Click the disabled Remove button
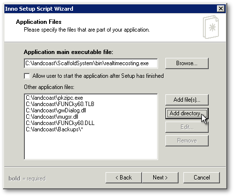Image resolution: width=234 pixels, height=196 pixels. pyautogui.click(x=187, y=141)
